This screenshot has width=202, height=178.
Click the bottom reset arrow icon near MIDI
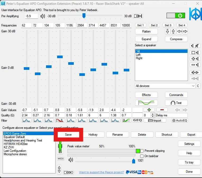(x=68, y=172)
